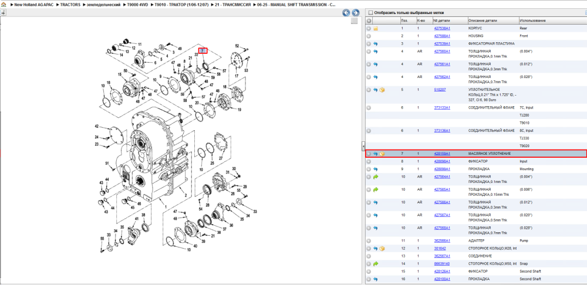This screenshot has height=285, width=587.
Task: Open part number link 301642
Action: (x=440, y=248)
